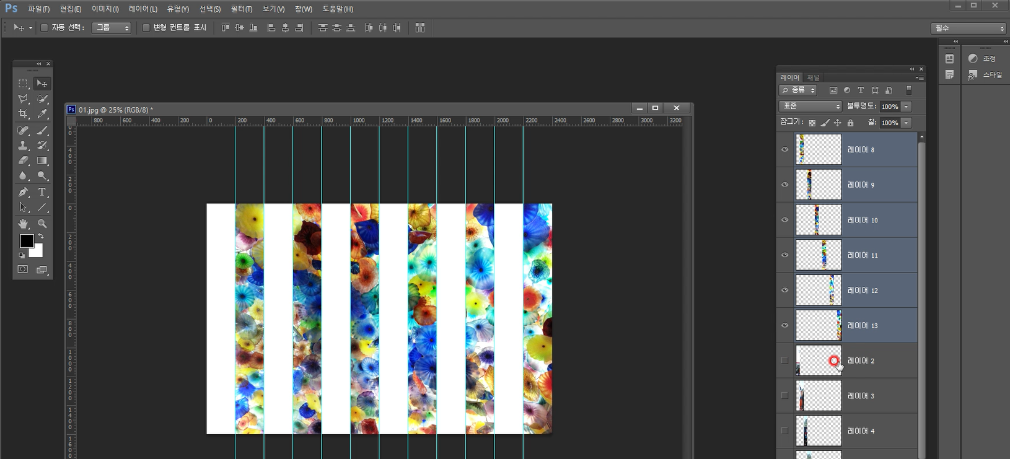Hide 레이어 9 using eye icon

point(785,185)
